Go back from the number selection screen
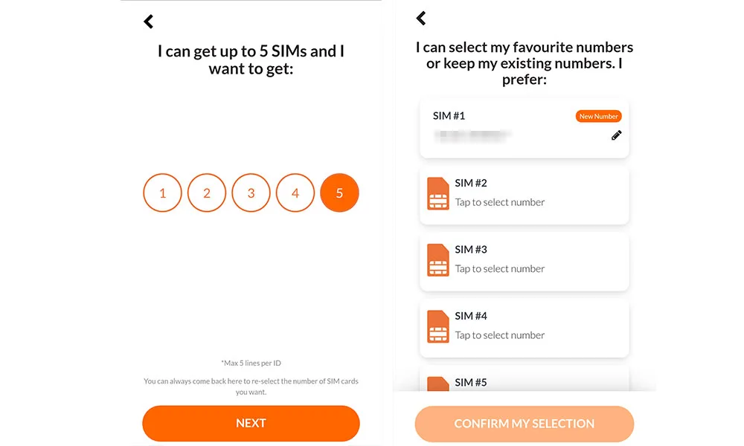744x446 pixels. [x=421, y=18]
